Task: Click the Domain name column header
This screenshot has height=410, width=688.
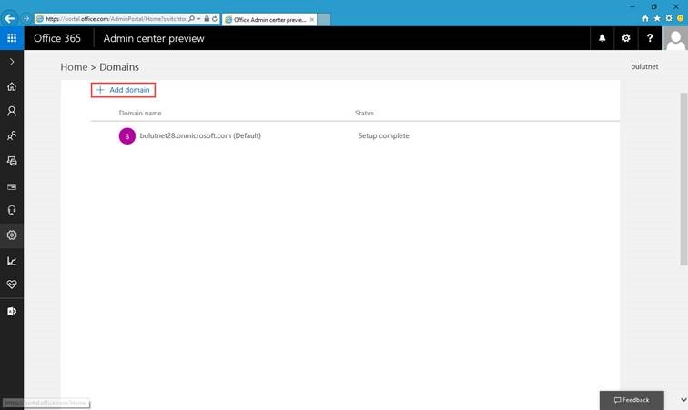Action: pyautogui.click(x=140, y=113)
